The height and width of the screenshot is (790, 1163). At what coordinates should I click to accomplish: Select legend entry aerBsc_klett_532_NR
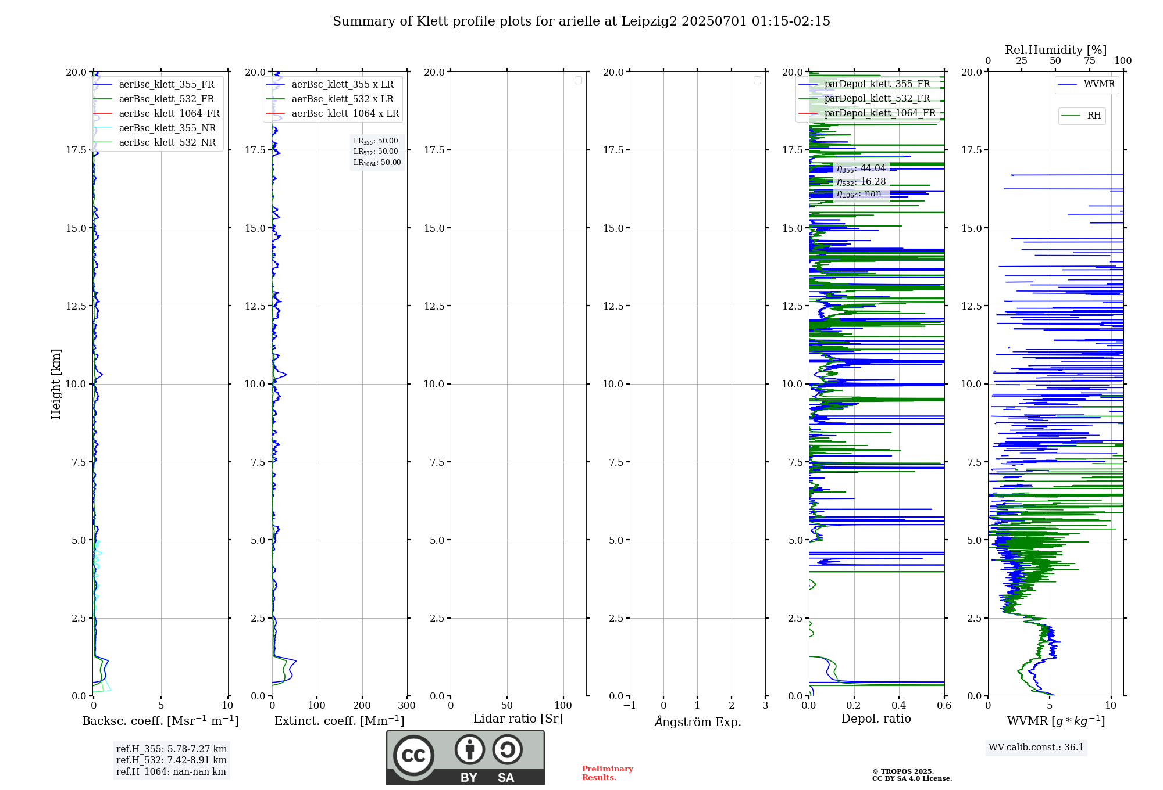(157, 143)
